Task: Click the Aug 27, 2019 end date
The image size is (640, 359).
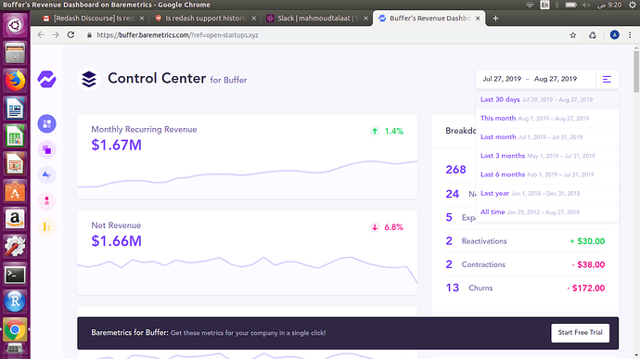Action: 556,79
